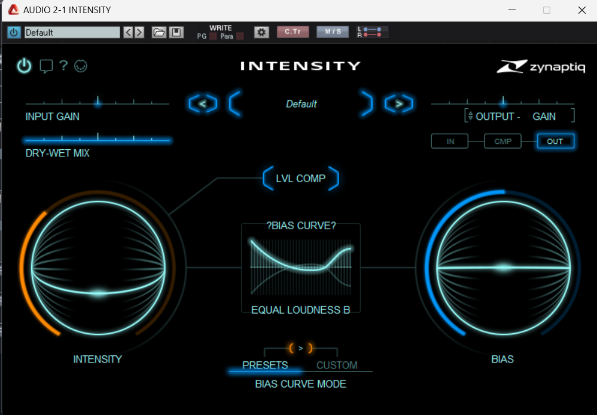Click the INTENSITY title text
The width and height of the screenshot is (597, 415).
[x=300, y=66]
